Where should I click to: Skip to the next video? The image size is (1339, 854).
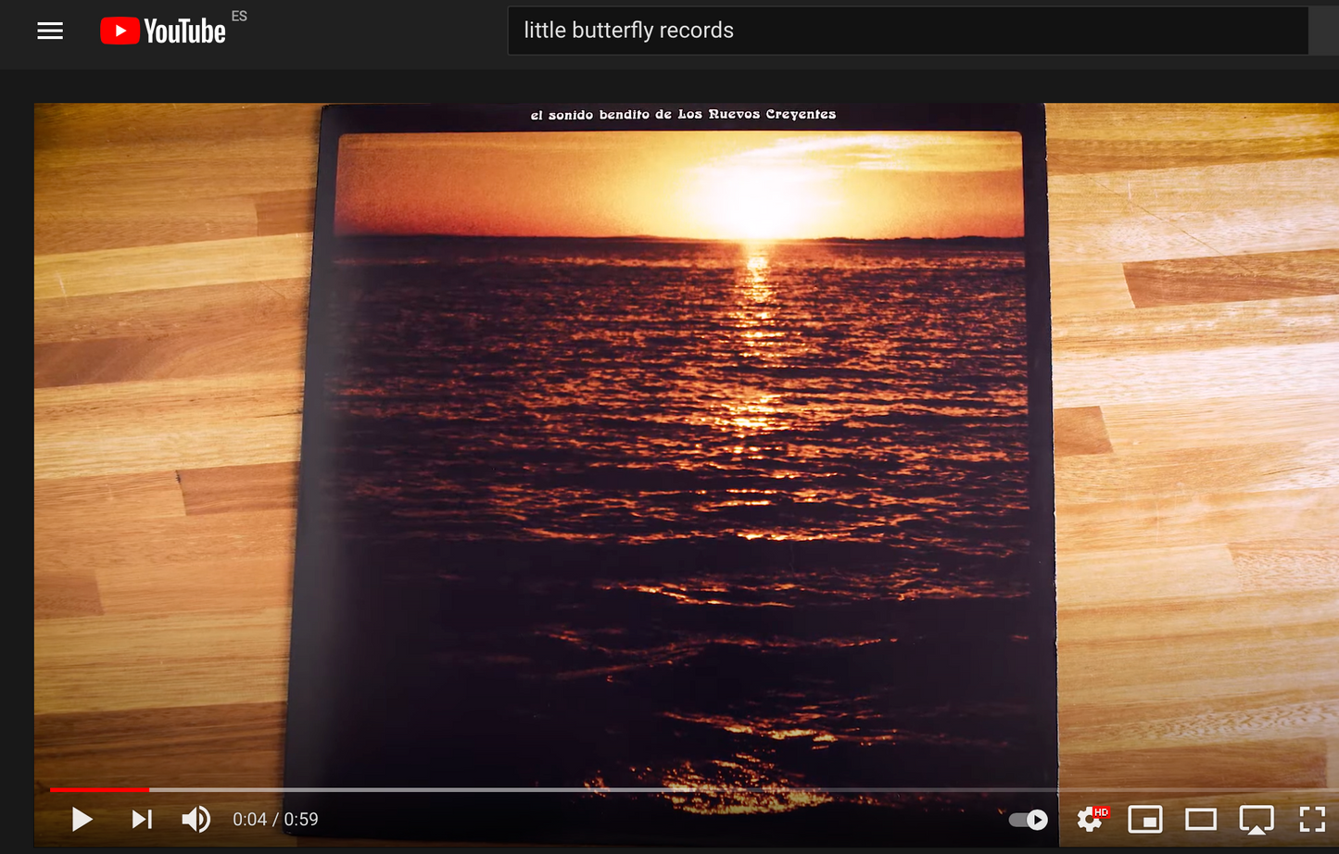click(x=141, y=819)
